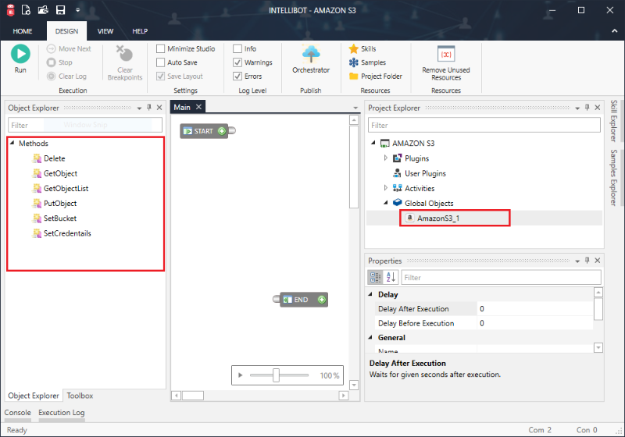625x437 pixels.
Task: Click the START node icon
Action: [187, 131]
